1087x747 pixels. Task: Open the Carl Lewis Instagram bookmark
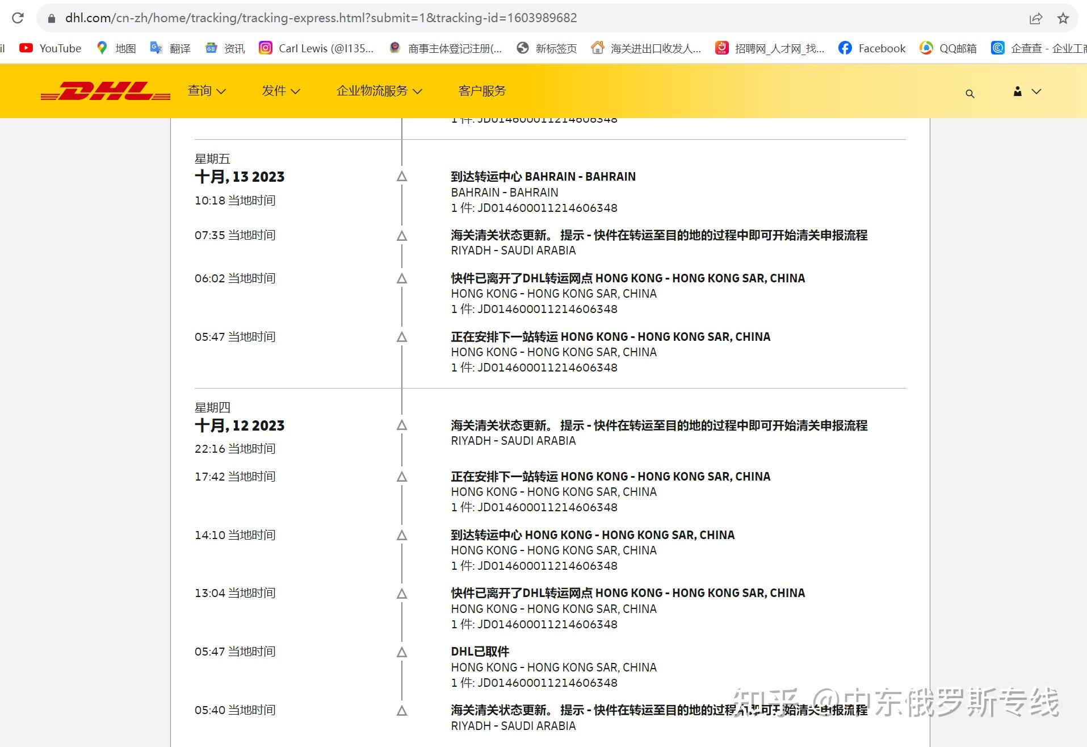coord(316,48)
